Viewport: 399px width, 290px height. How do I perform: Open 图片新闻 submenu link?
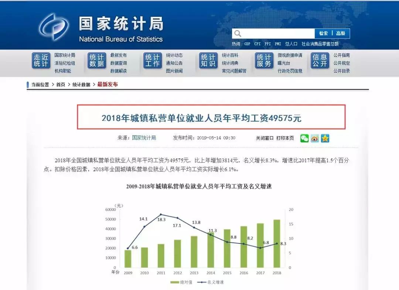pyautogui.click(x=174, y=71)
